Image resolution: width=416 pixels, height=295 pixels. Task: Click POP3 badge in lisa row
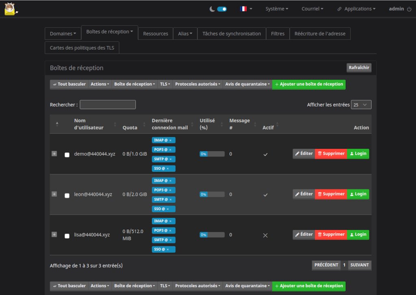click(163, 230)
